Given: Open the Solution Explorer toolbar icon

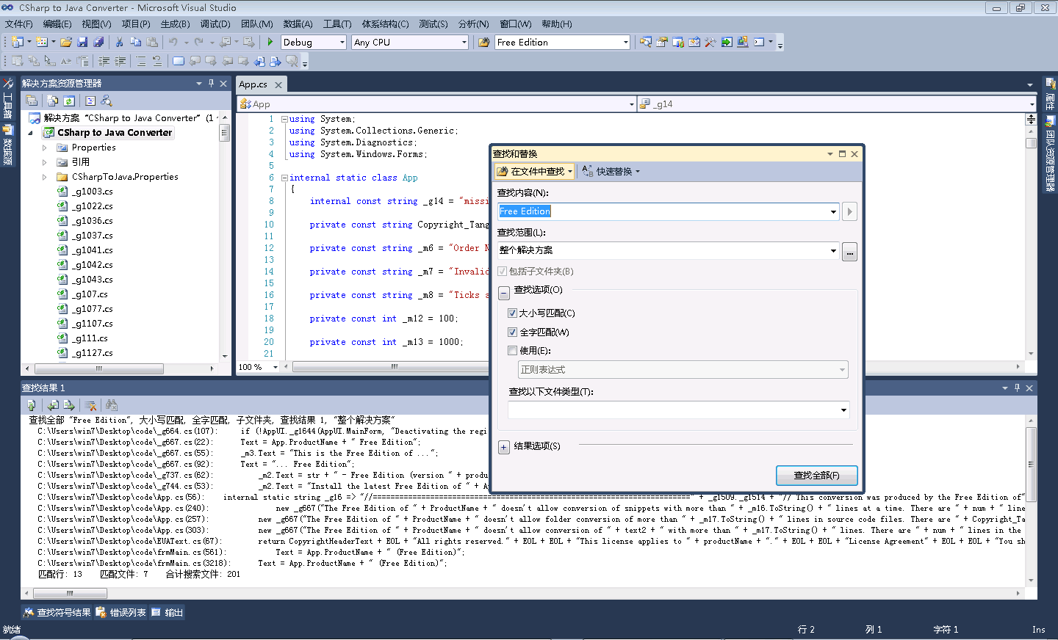Looking at the screenshot, I should click(x=646, y=43).
